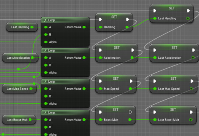Select the first Lerp node header
The width and height of the screenshot is (199, 136).
tap(65, 20)
